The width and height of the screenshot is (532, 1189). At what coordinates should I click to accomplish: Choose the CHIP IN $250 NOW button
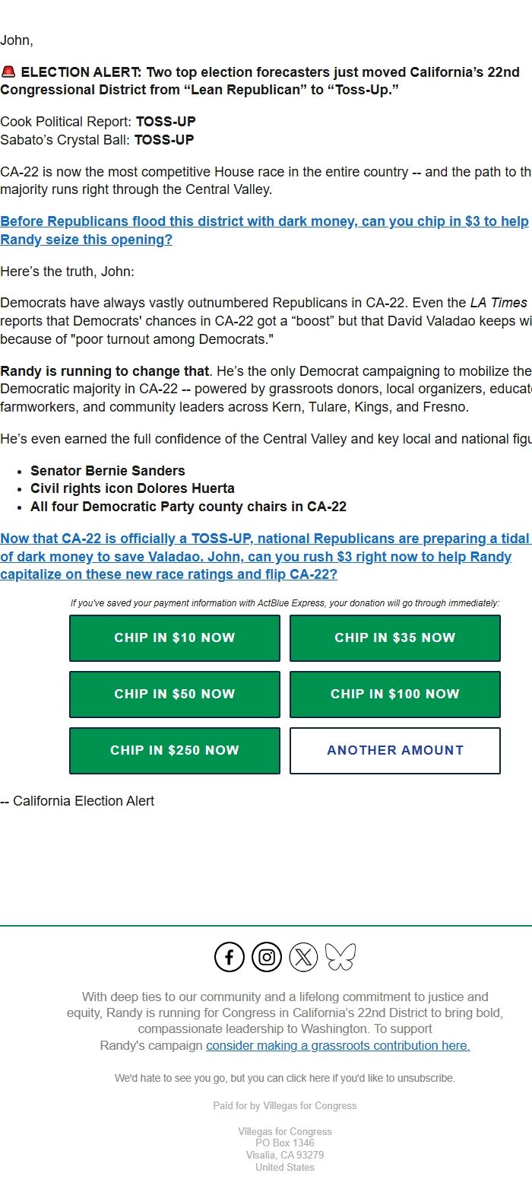(174, 750)
